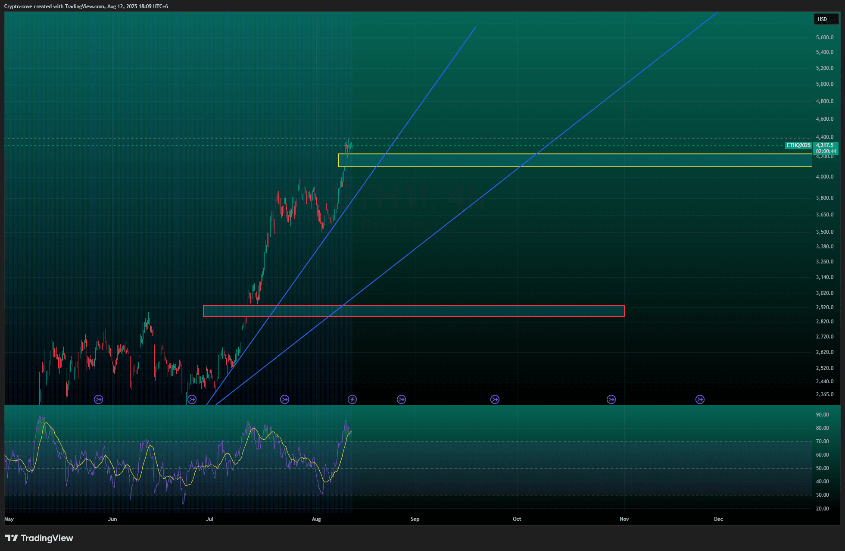Click the contract rollover icon just before Sep
The image size is (845, 551).
401,400
